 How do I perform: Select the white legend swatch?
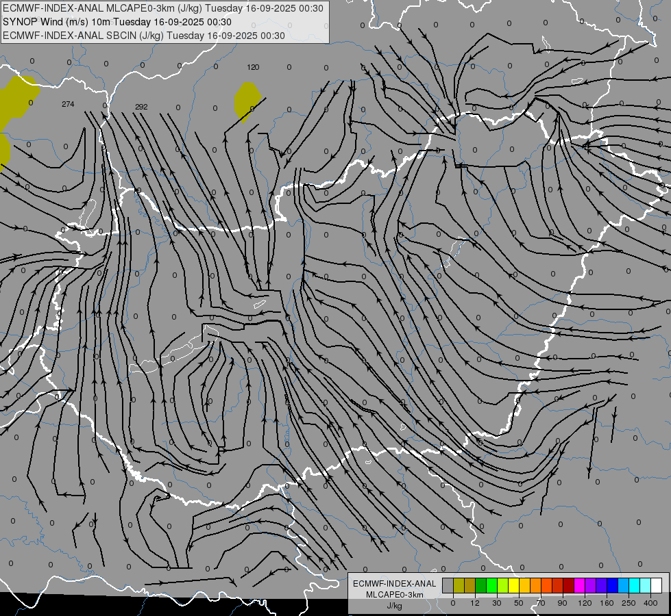point(657,585)
